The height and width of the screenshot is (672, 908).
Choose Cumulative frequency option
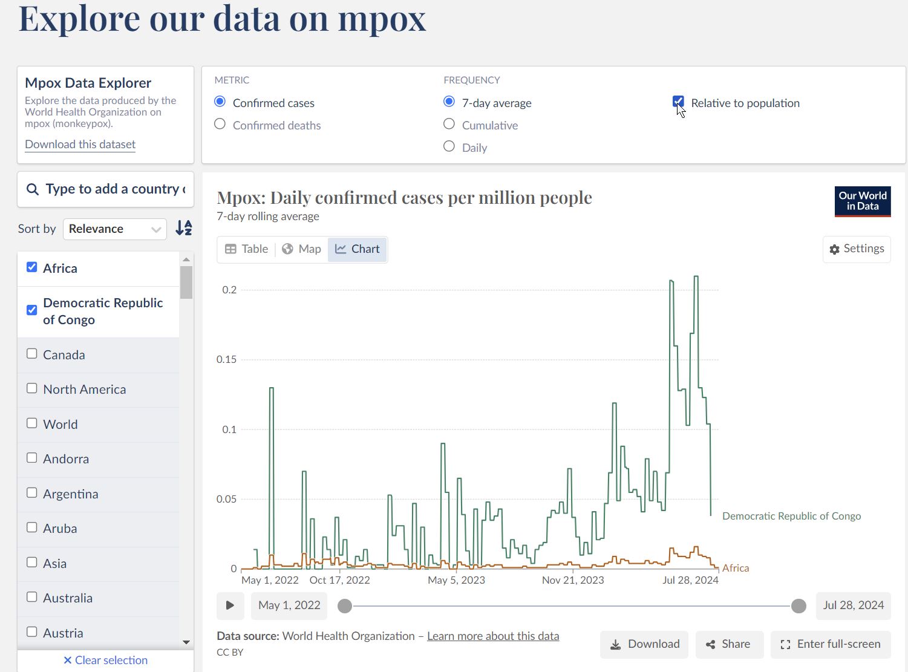click(449, 125)
